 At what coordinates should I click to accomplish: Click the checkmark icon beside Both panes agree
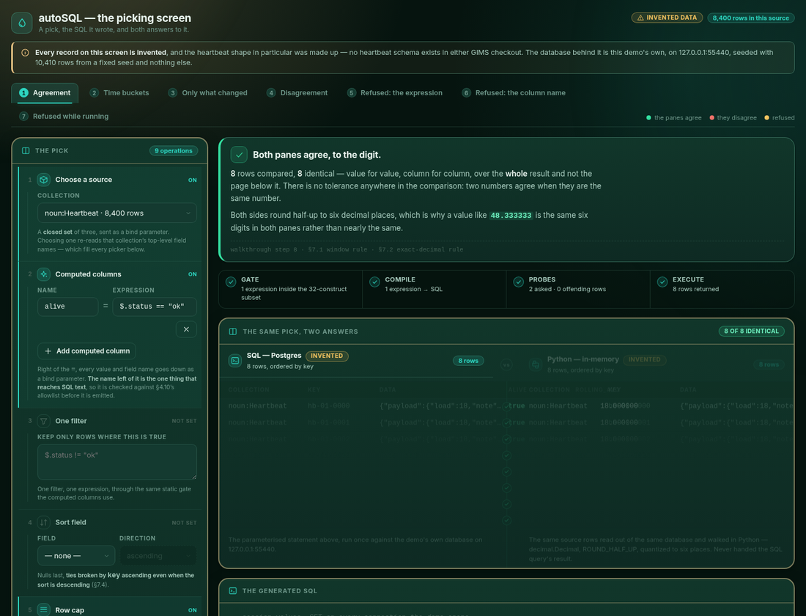click(239, 155)
